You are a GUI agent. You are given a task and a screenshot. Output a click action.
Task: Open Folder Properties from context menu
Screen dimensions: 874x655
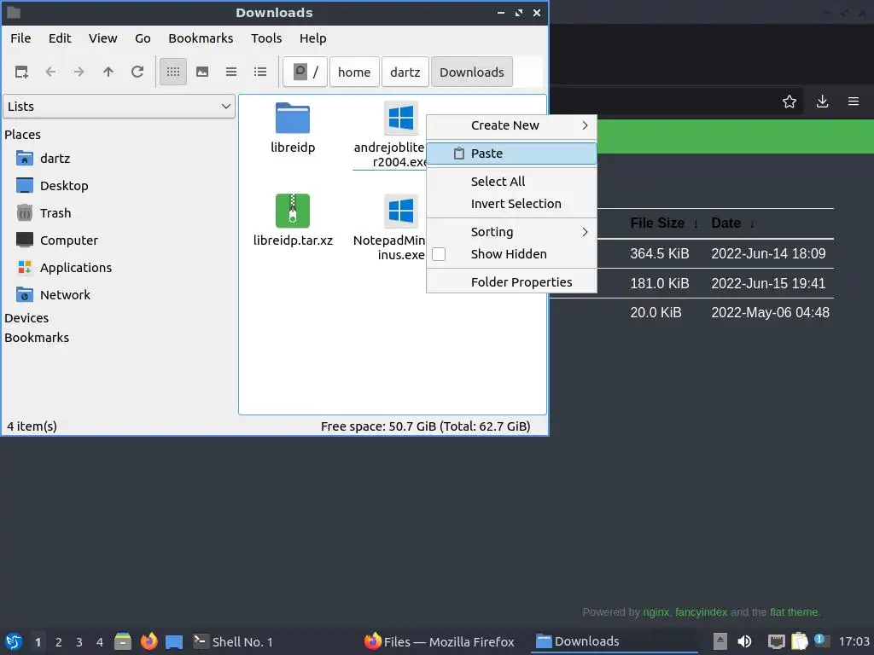pyautogui.click(x=512, y=281)
